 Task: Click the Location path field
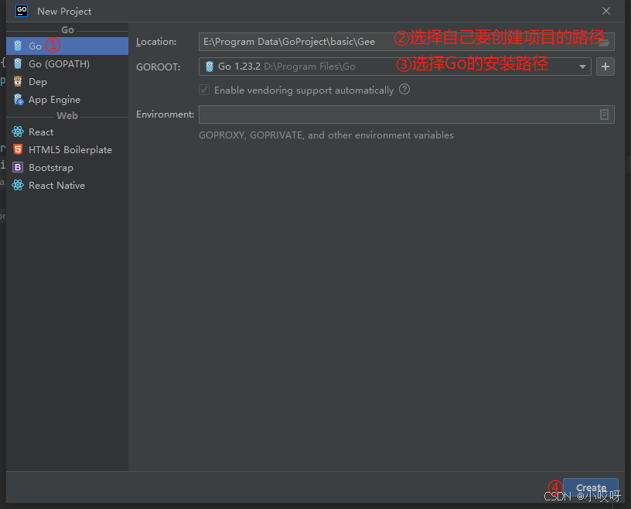pyautogui.click(x=407, y=42)
